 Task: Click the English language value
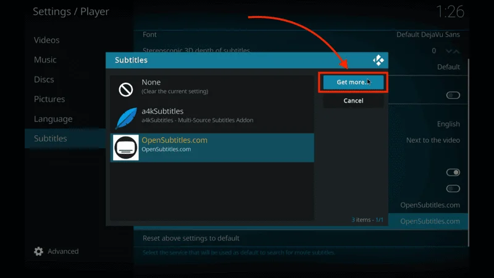point(448,124)
